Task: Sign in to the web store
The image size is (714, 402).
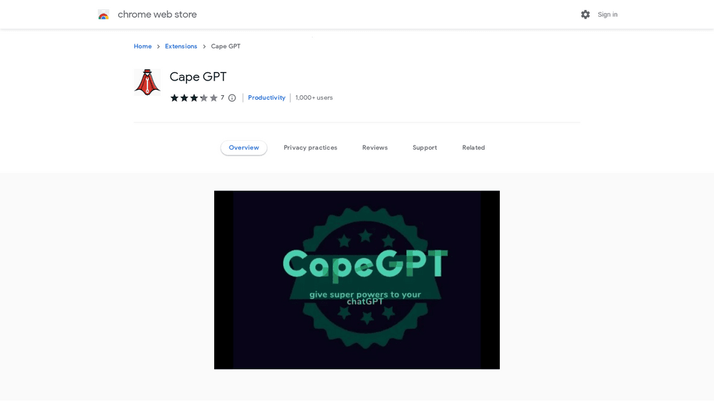Action: tap(608, 15)
